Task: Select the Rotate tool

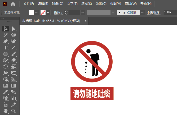Action: [6, 67]
